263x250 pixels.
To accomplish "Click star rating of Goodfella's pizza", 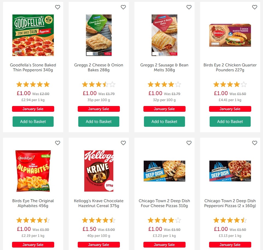I will pyautogui.click(x=33, y=84).
